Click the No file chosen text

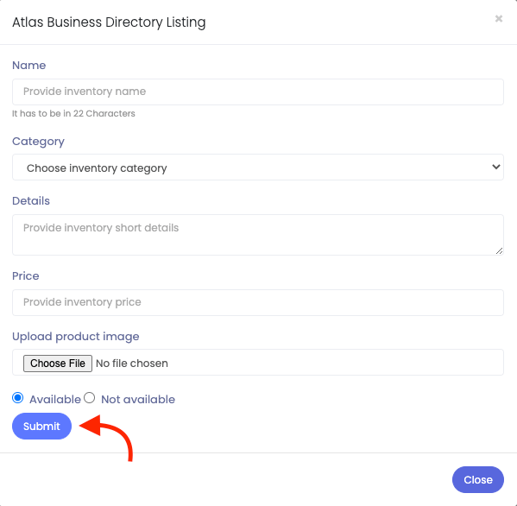click(x=132, y=364)
